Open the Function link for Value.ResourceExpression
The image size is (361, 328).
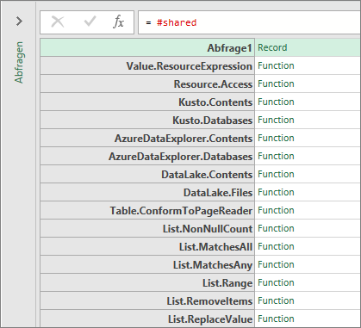pyautogui.click(x=276, y=65)
